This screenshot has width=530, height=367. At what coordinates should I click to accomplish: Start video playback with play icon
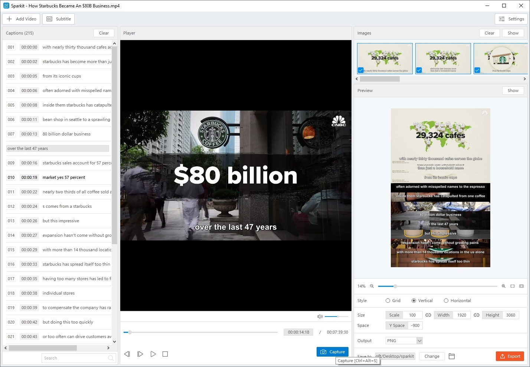click(153, 354)
